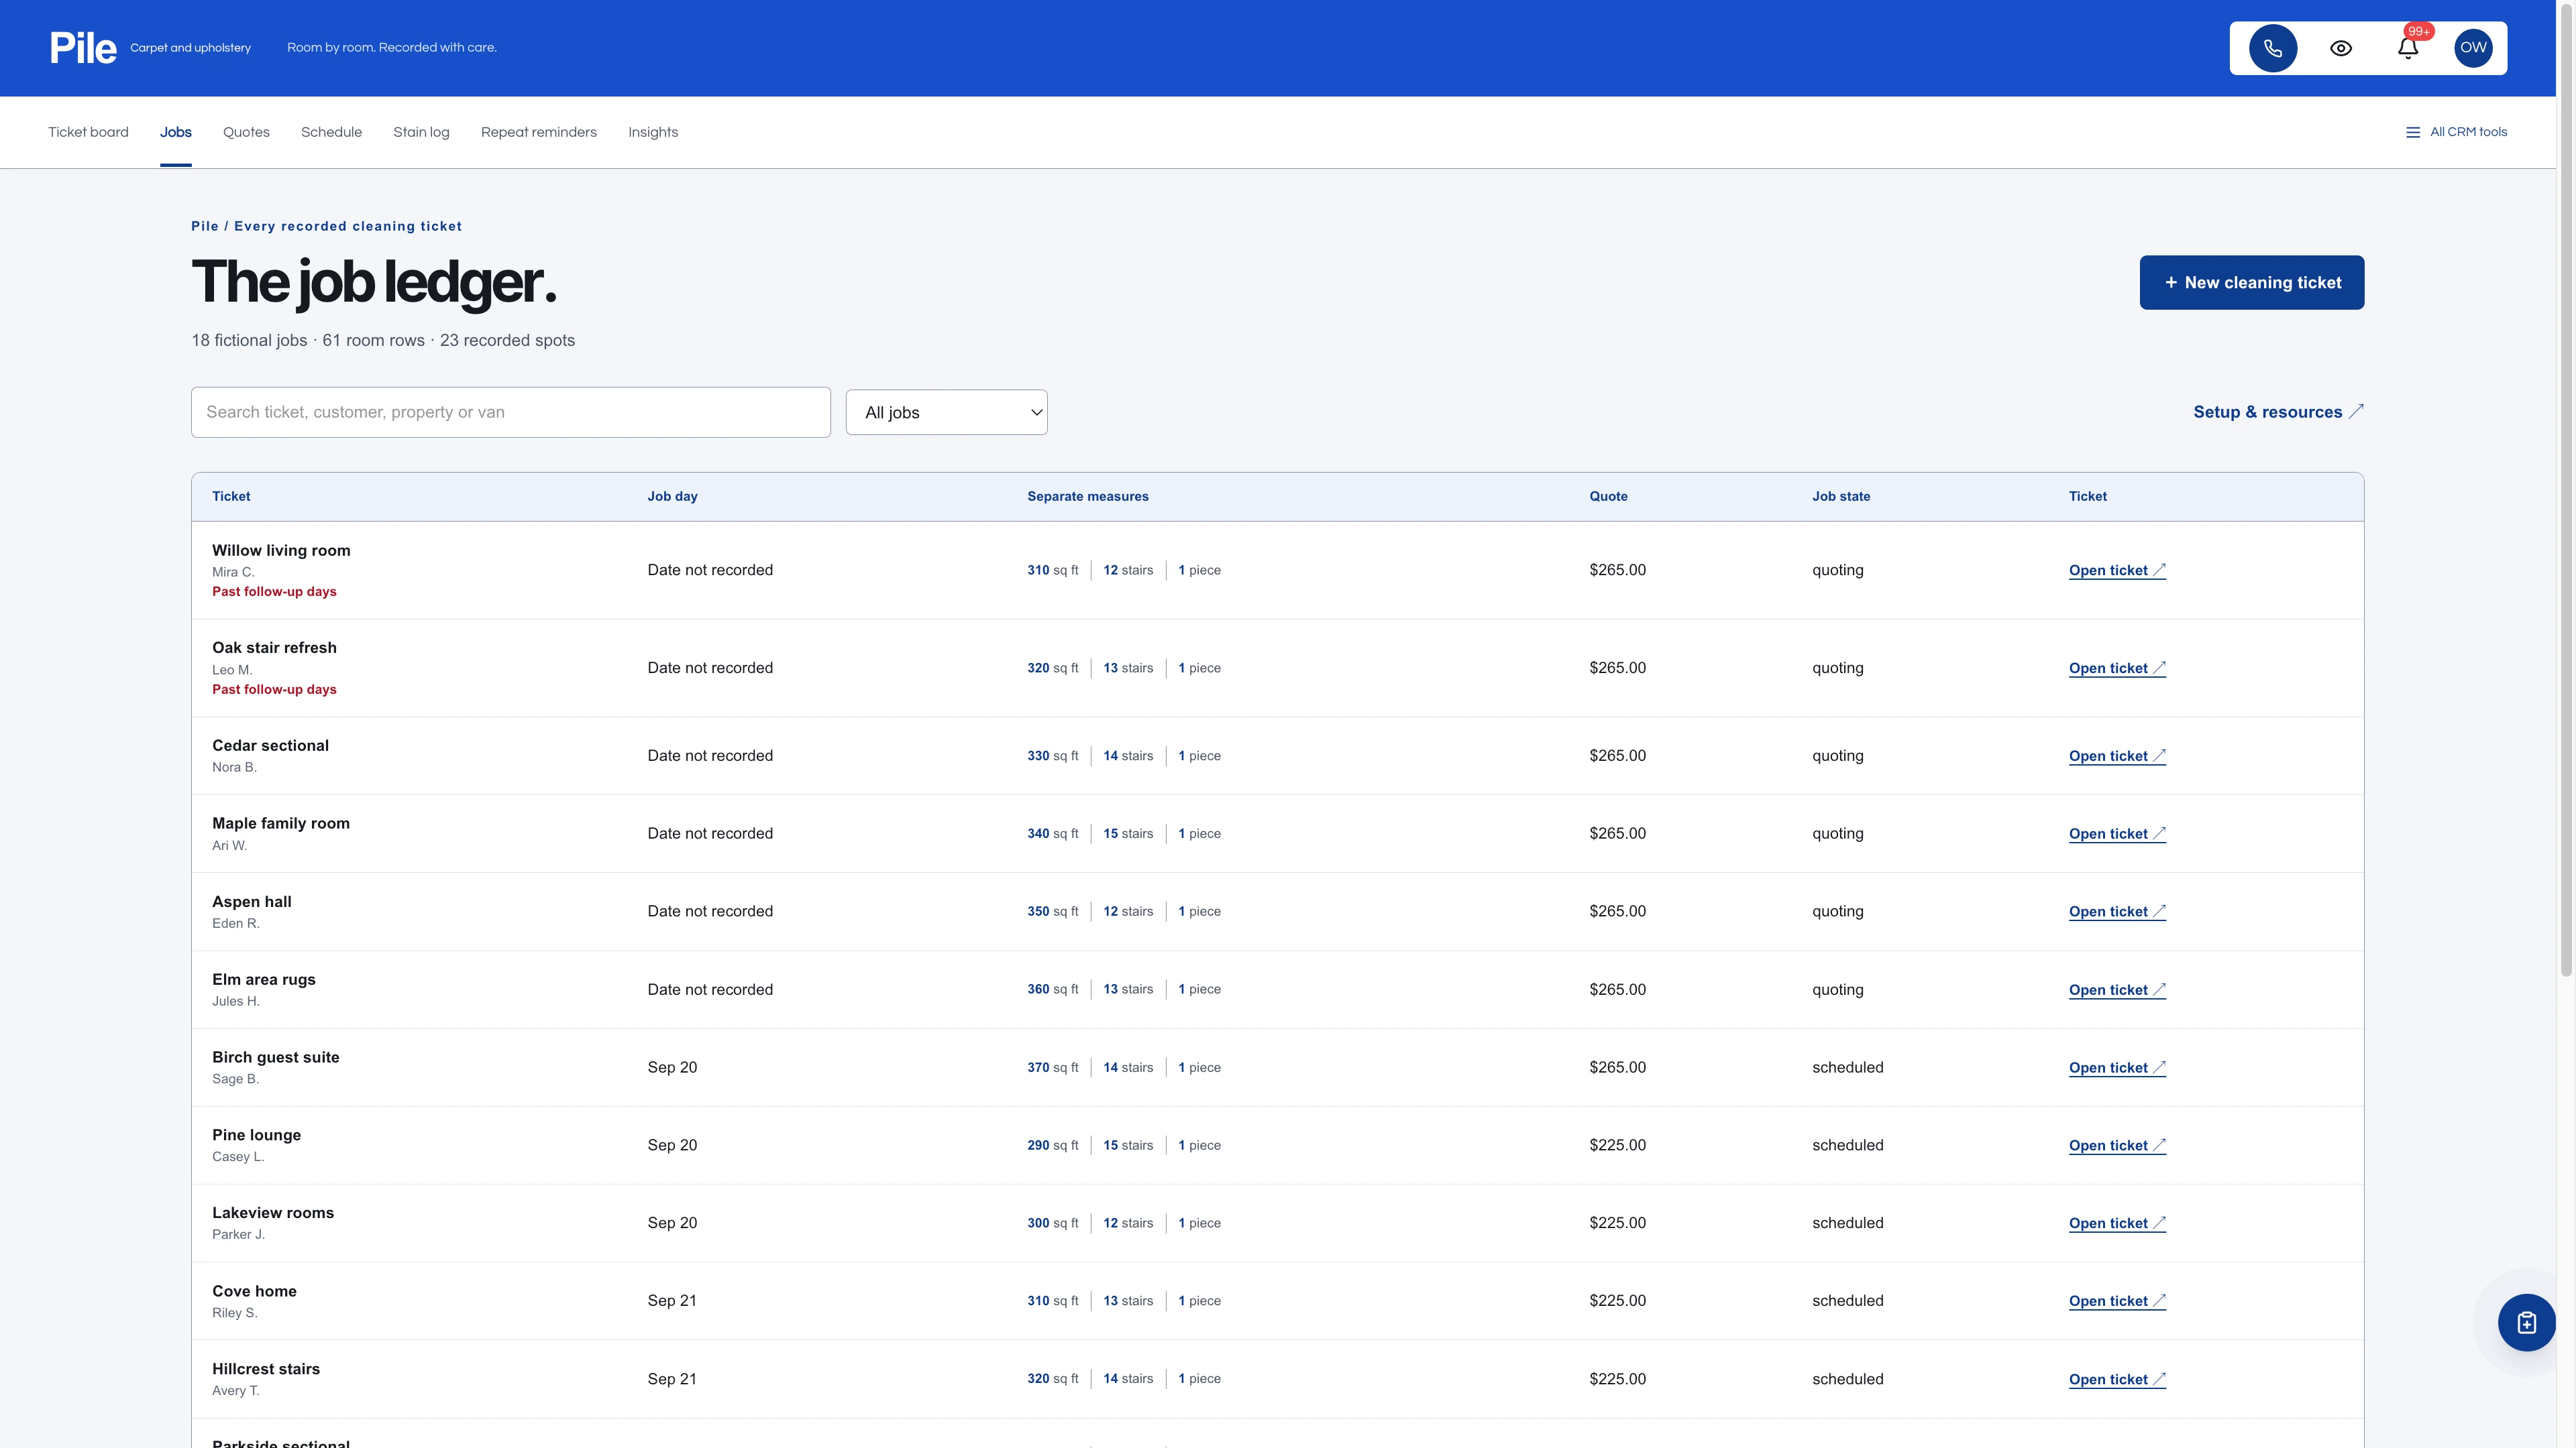Expand the All jobs filter dropdown
2576x1448 pixels.
[946, 413]
